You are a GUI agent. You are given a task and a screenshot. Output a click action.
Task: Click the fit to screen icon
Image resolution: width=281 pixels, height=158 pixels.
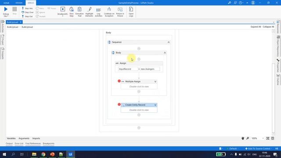(x=268, y=138)
